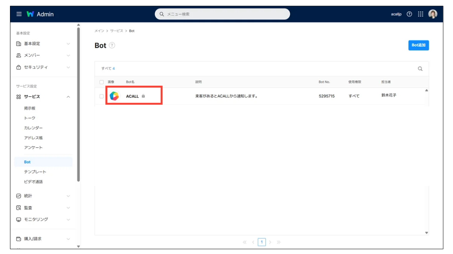Click the help icon beside Bot title

(x=112, y=45)
